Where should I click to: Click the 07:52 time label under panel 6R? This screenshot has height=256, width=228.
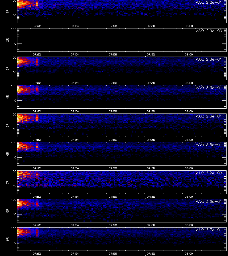[x=37, y=168]
